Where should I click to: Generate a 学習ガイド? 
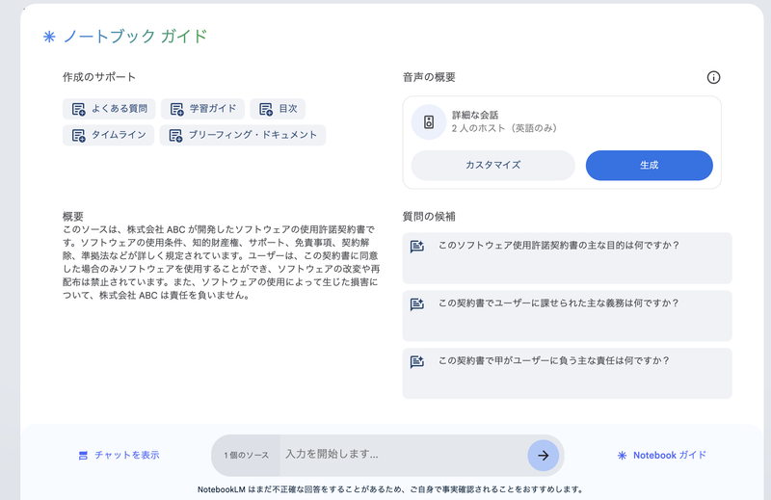click(203, 109)
